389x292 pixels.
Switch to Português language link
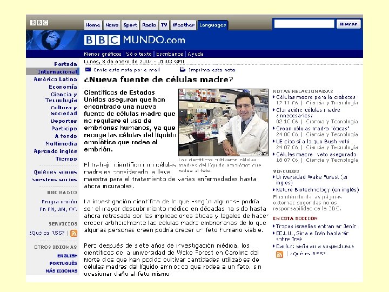(63, 263)
